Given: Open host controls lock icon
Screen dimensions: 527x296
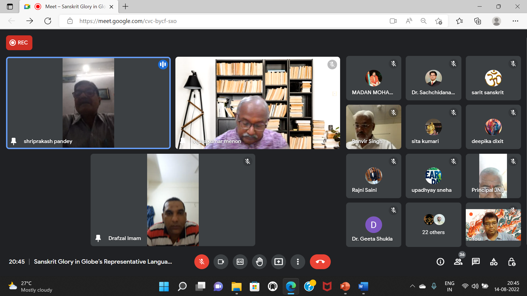Looking at the screenshot, I should point(511,262).
